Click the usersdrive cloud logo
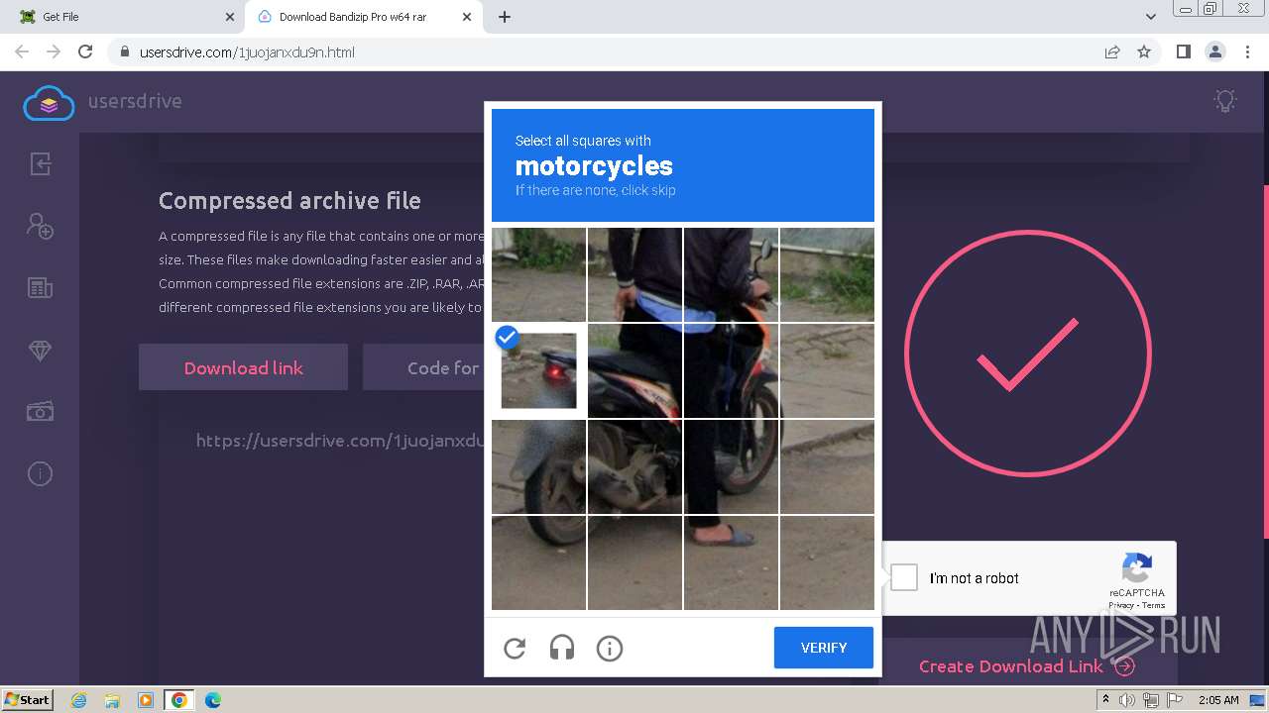1269x713 pixels. tap(49, 102)
